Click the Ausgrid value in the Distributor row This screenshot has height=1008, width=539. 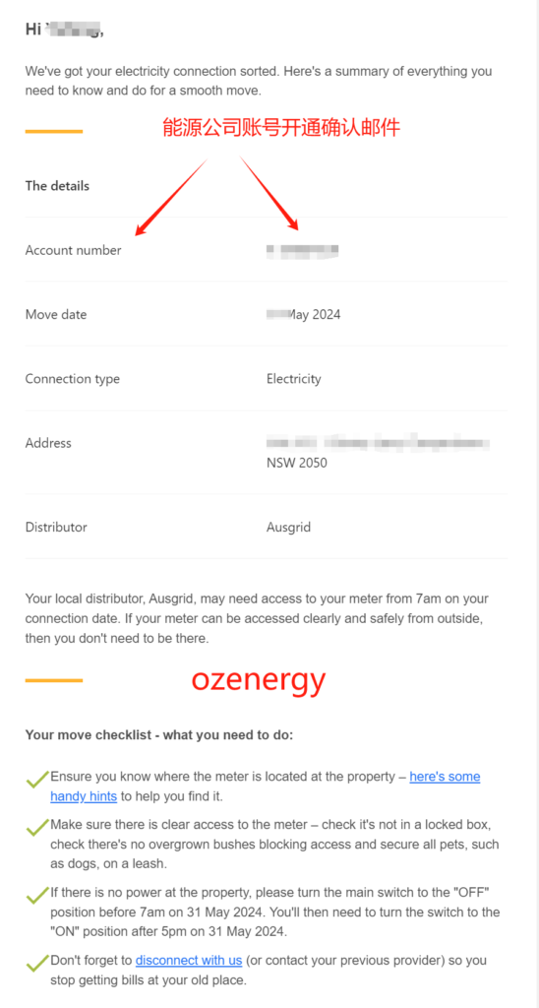click(x=288, y=528)
